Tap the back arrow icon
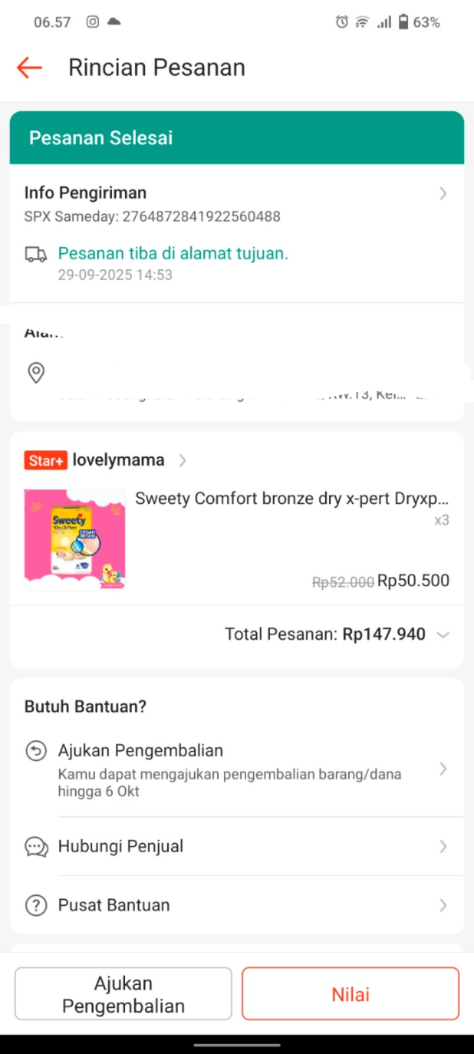 pyautogui.click(x=30, y=67)
